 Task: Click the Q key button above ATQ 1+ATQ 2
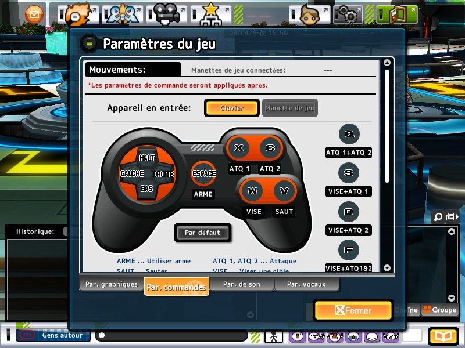pyautogui.click(x=349, y=134)
